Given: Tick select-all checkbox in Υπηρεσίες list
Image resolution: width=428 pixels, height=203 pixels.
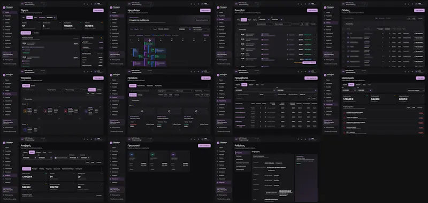Looking at the screenshot, I should [x=24, y=99].
